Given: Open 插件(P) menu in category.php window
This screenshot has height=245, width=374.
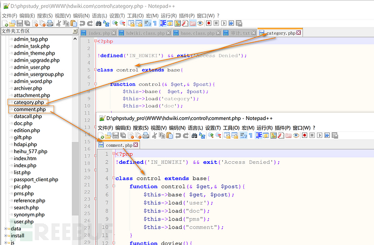Looking at the screenshot, I should point(187,16).
